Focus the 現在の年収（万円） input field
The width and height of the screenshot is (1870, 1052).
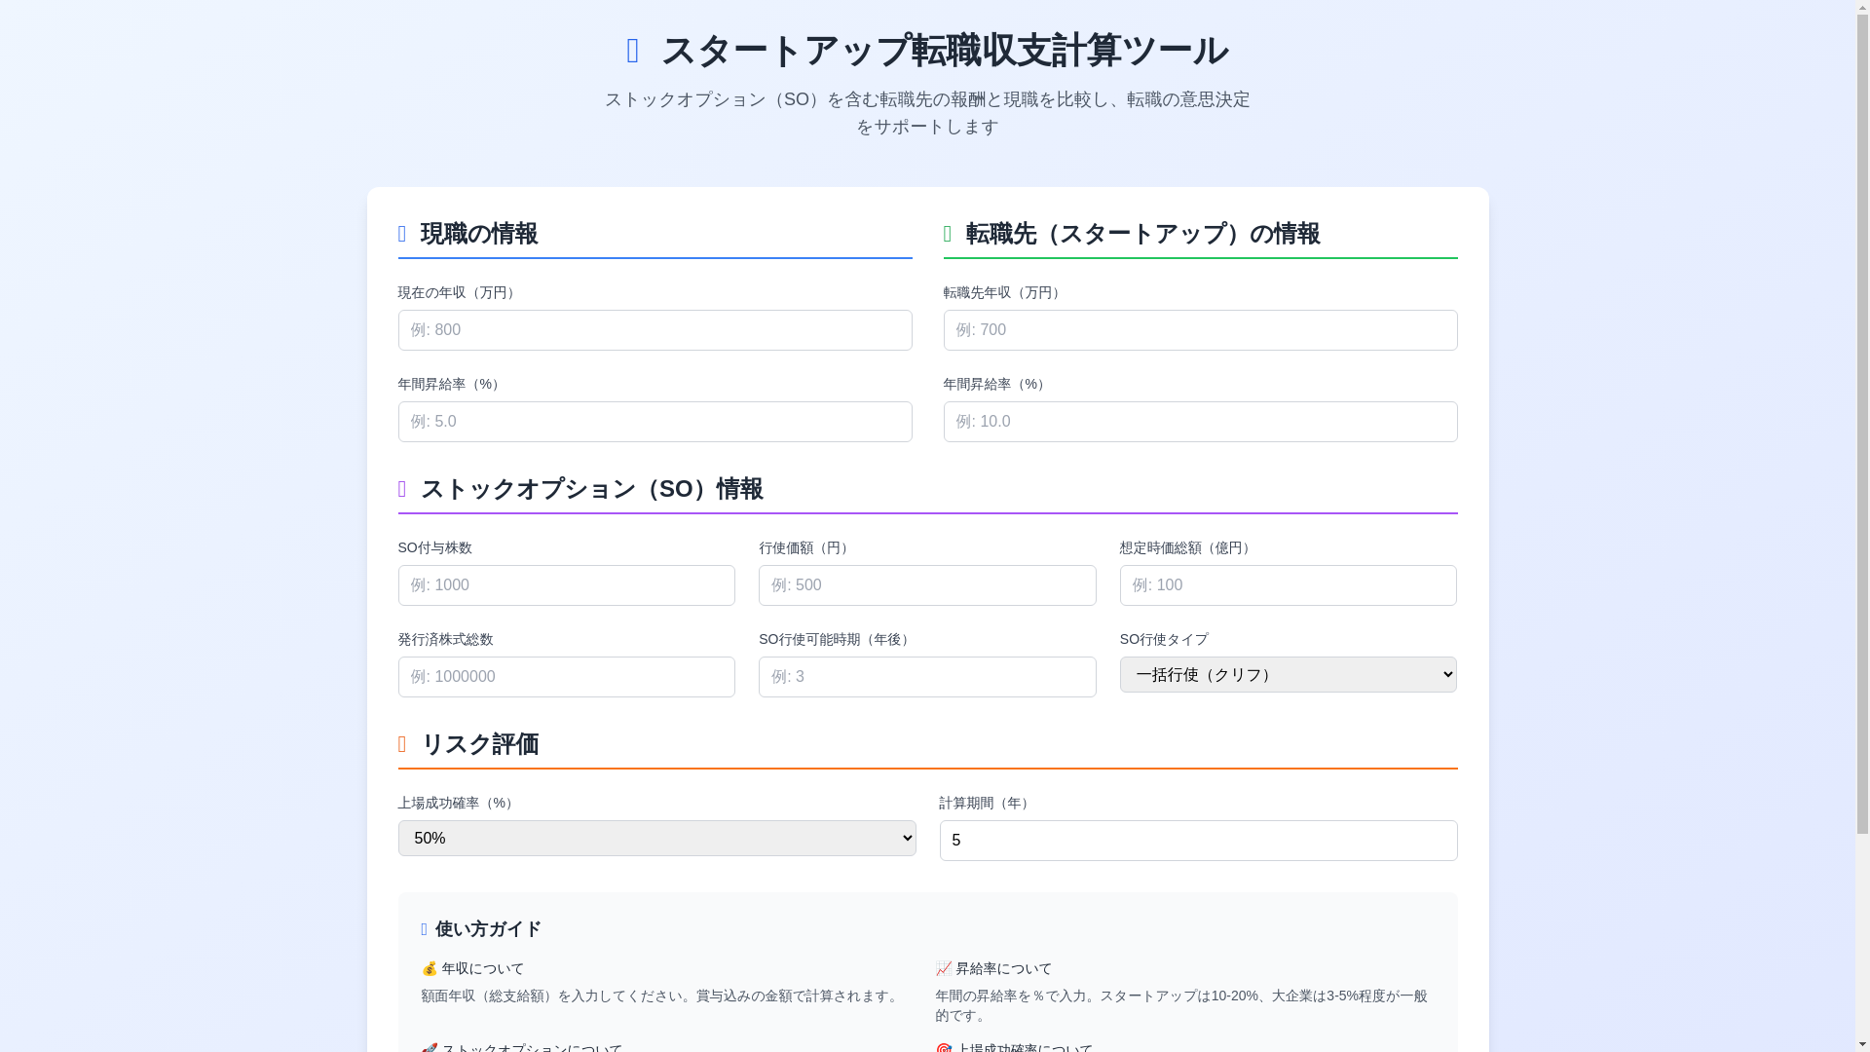click(654, 330)
